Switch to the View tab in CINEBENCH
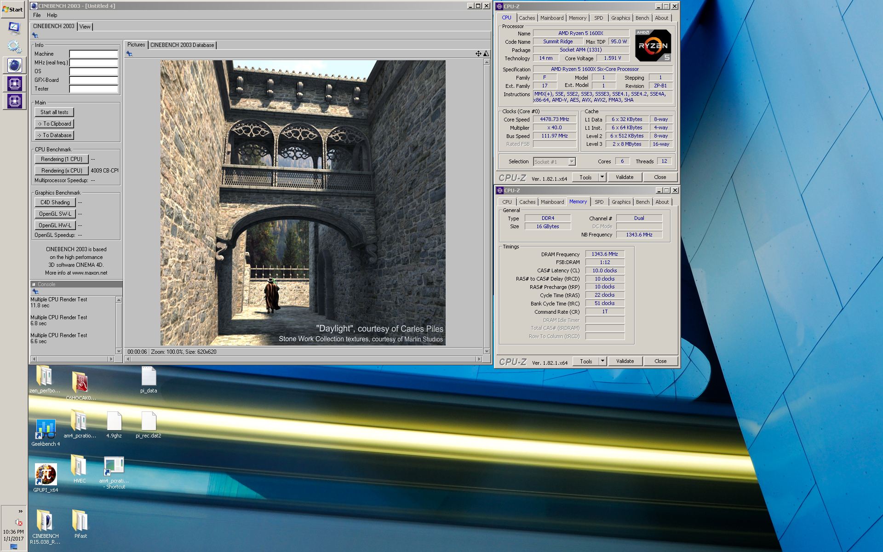883x552 pixels. pos(85,27)
